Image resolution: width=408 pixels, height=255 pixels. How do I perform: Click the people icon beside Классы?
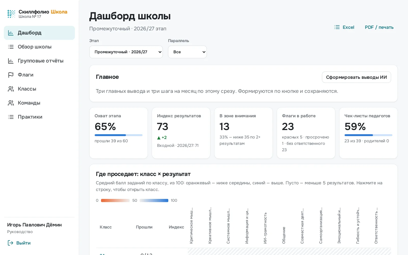11,89
